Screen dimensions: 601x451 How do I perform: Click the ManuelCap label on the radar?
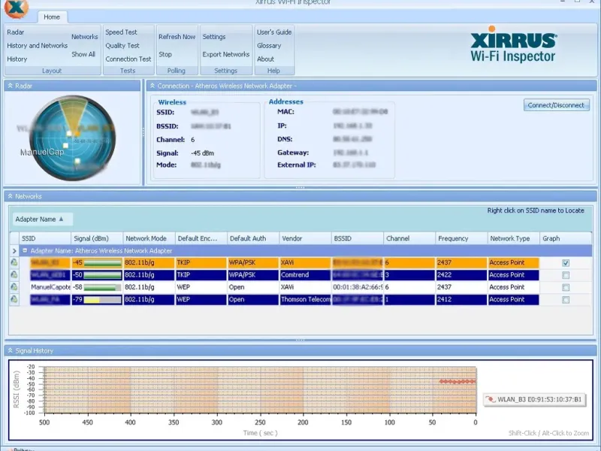click(x=42, y=153)
